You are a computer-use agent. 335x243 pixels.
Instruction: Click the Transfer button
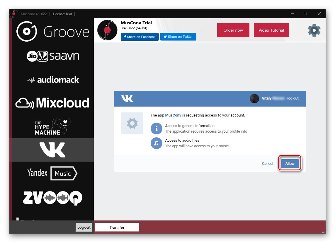[x=117, y=227]
